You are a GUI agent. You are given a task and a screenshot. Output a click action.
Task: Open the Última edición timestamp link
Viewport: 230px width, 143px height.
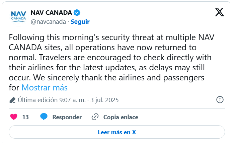[68, 100]
